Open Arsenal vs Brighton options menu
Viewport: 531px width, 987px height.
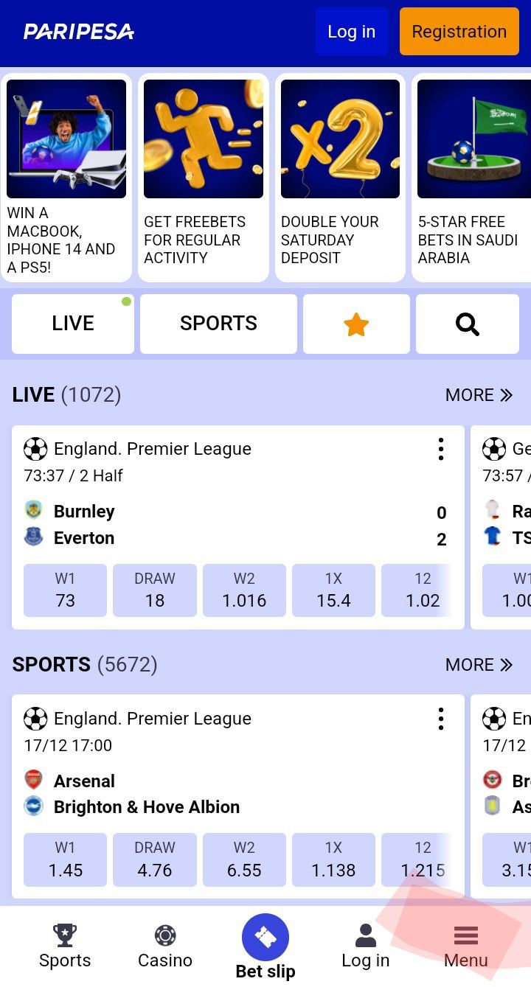tap(441, 719)
